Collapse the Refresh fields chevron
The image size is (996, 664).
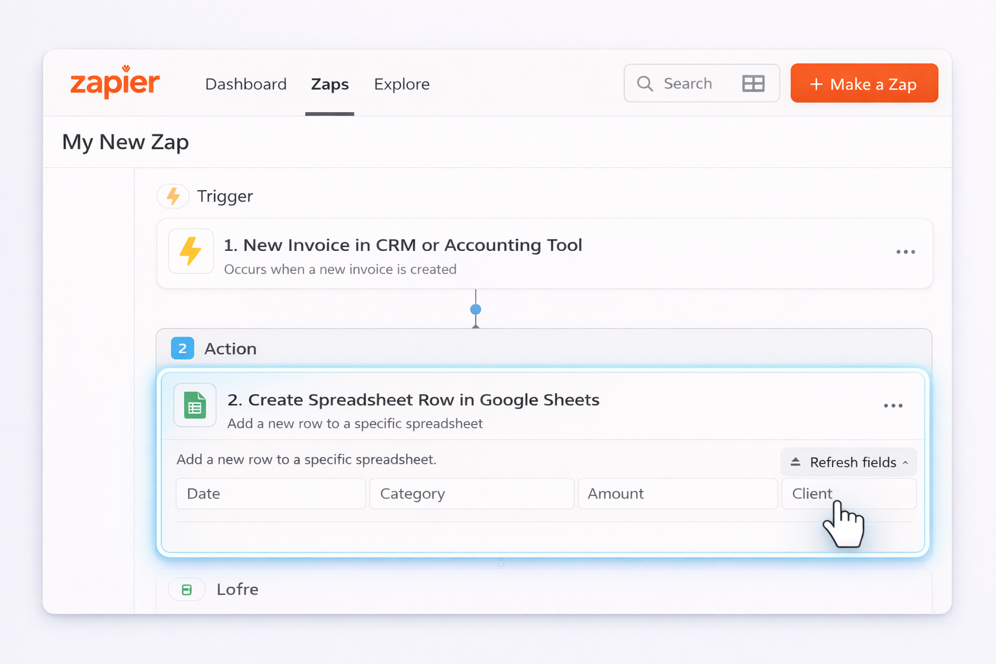(905, 462)
